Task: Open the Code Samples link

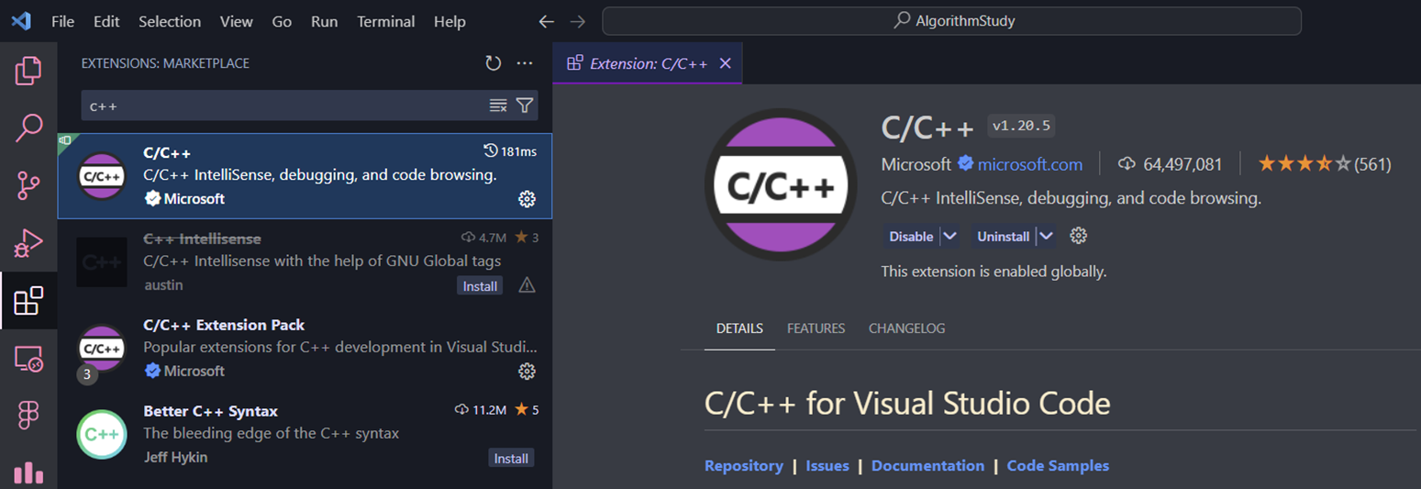Action: (1058, 466)
